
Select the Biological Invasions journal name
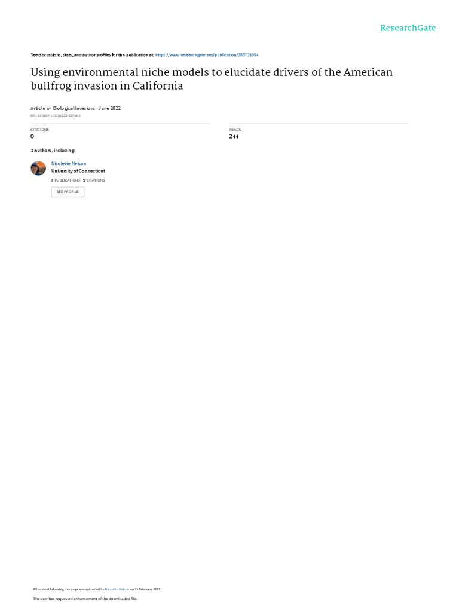(x=74, y=108)
